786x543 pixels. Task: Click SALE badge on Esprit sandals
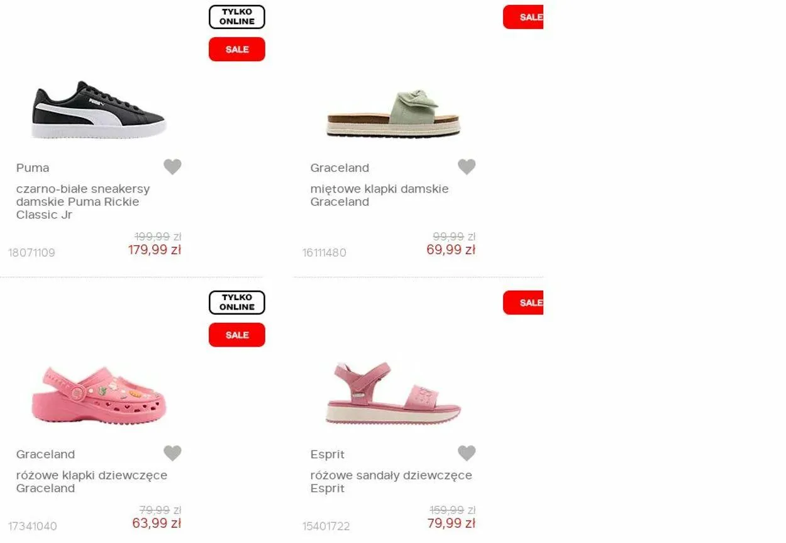point(523,303)
